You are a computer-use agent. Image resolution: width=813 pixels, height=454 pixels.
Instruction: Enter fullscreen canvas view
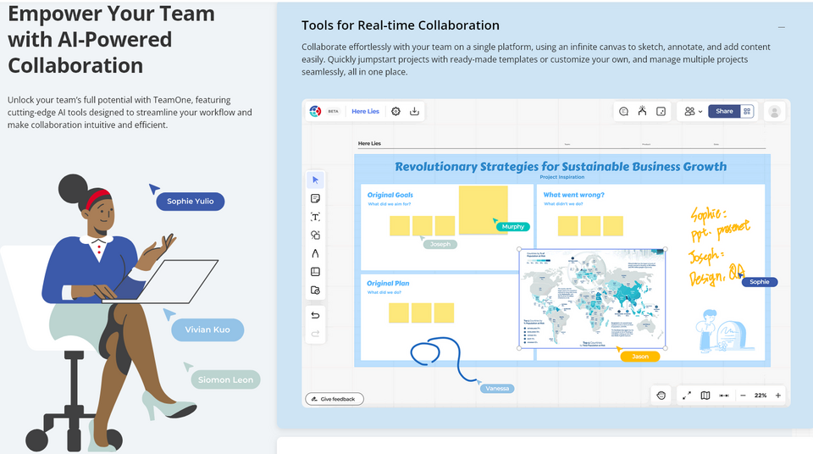[x=687, y=396]
